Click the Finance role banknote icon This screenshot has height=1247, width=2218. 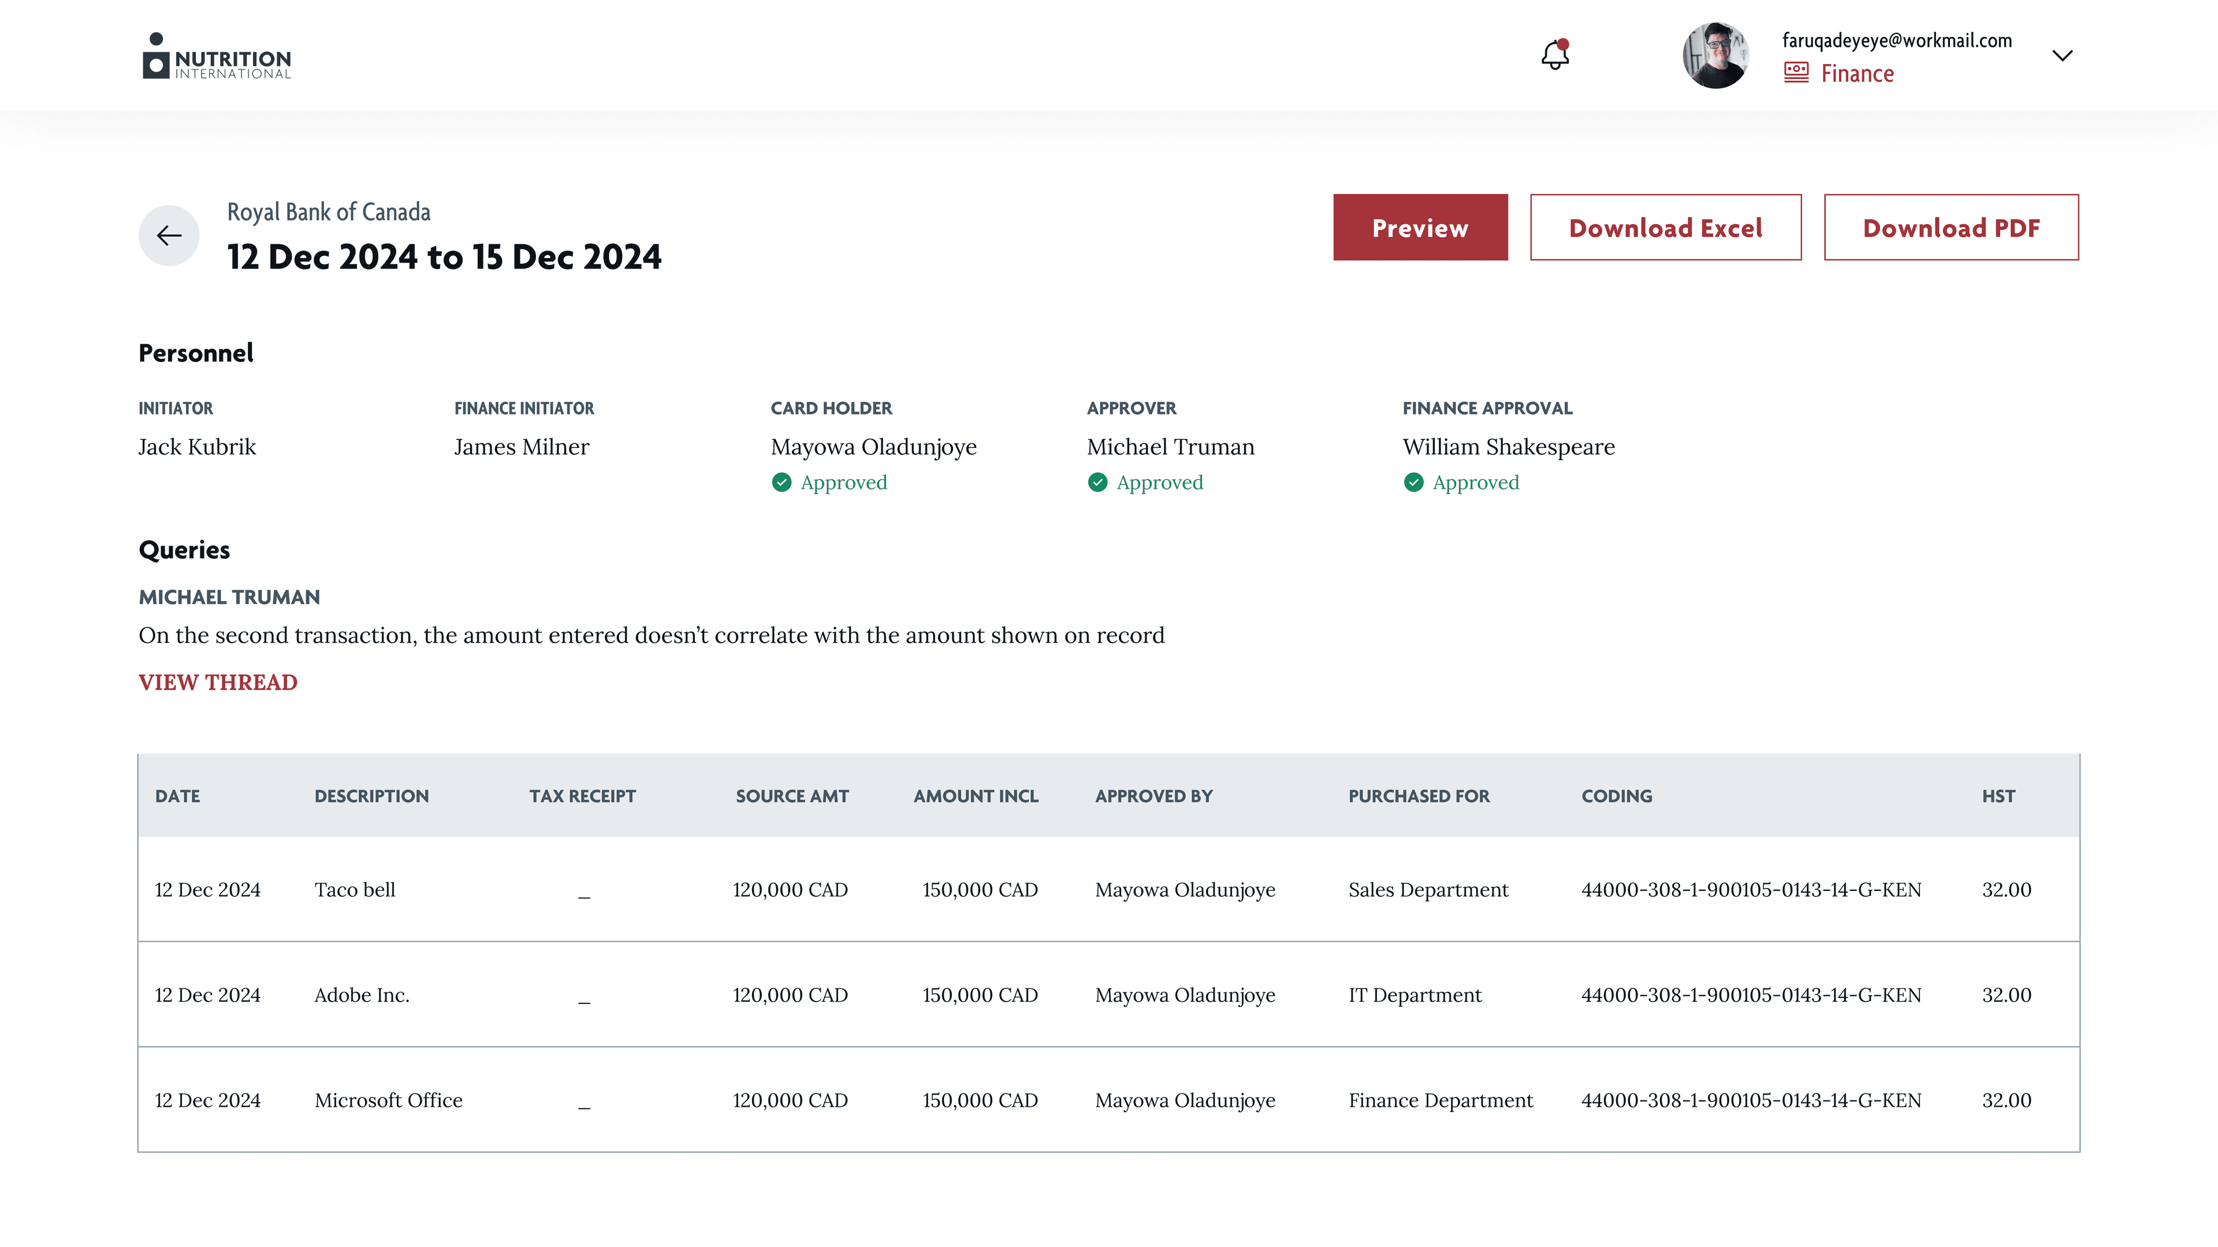[1796, 73]
